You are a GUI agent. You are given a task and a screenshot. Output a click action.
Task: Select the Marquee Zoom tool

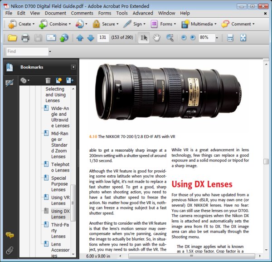pyautogui.click(x=170, y=38)
